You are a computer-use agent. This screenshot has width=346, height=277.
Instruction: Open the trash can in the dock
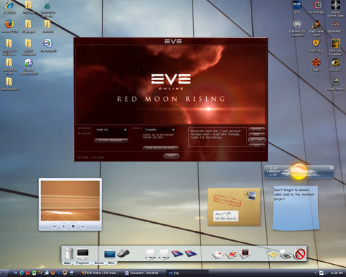69,253
